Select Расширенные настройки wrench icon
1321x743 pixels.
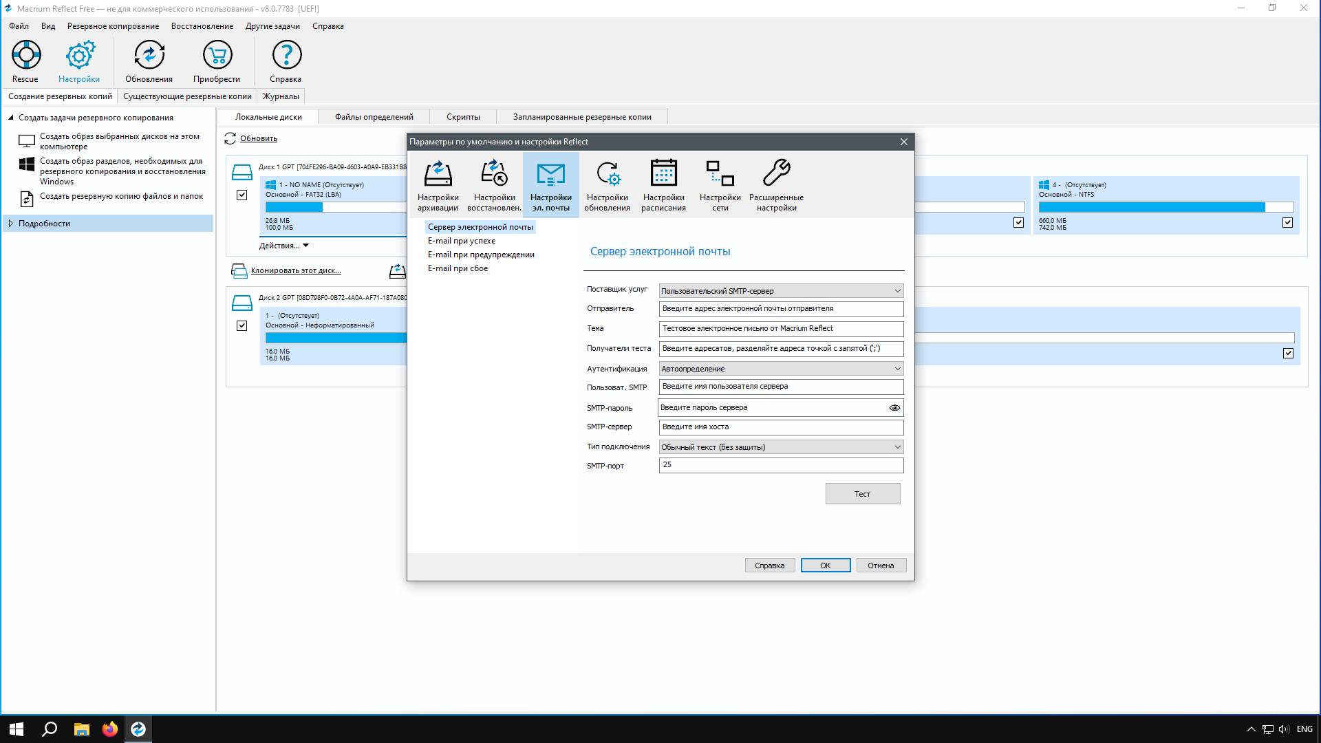click(x=777, y=185)
